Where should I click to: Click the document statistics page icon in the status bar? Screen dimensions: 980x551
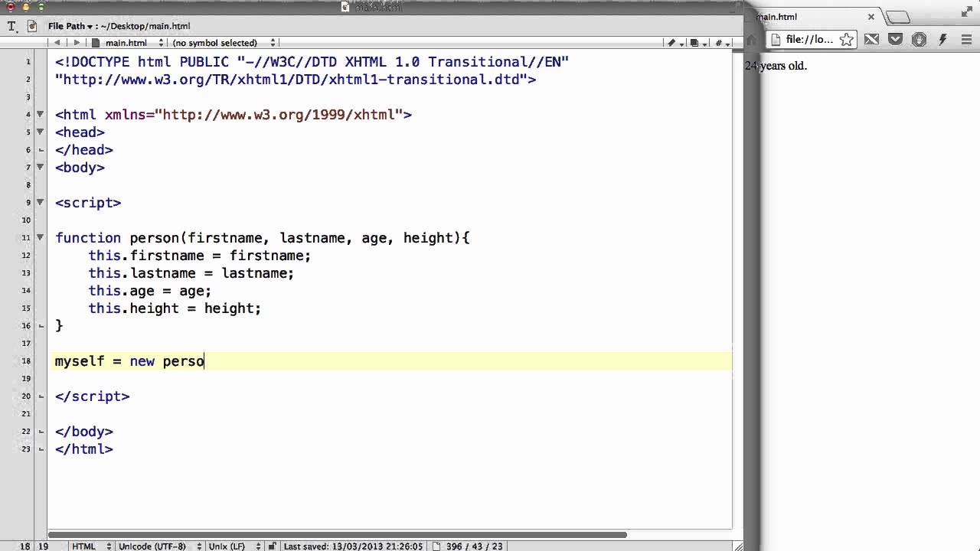pyautogui.click(x=436, y=546)
